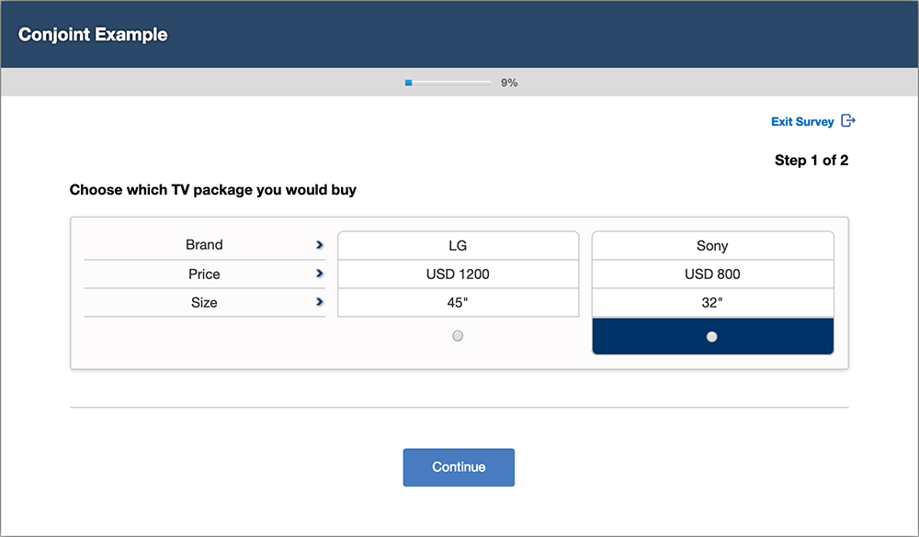
Task: Click the Brand attribute label
Action: tap(204, 245)
